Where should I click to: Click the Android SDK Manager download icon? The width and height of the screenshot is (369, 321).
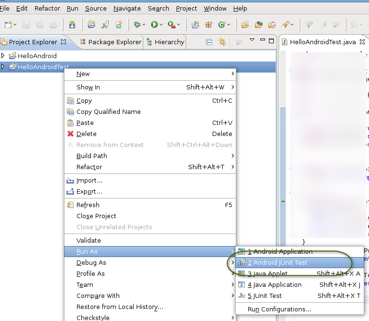point(72,25)
